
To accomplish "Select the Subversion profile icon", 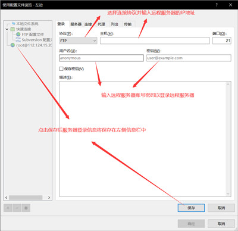I will [18, 40].
